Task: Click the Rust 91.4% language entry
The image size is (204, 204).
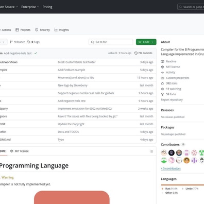Action: coord(169,189)
